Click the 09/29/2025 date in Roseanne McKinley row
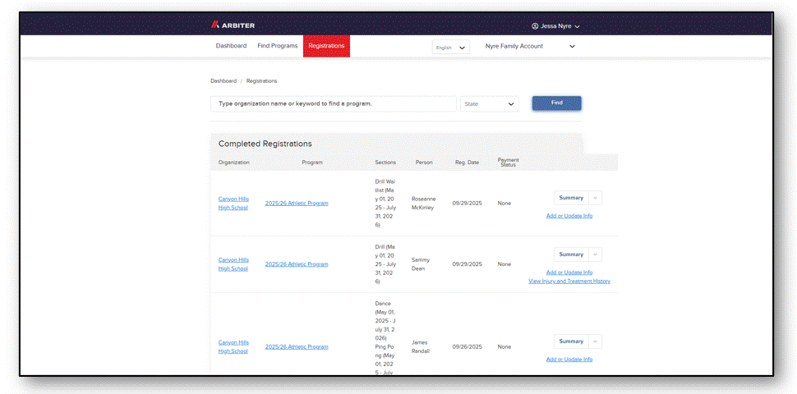 pyautogui.click(x=468, y=203)
